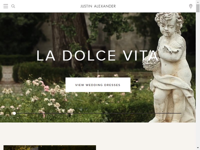Click the View Wedding Dresses button
This screenshot has width=200, height=150.
coord(98,85)
